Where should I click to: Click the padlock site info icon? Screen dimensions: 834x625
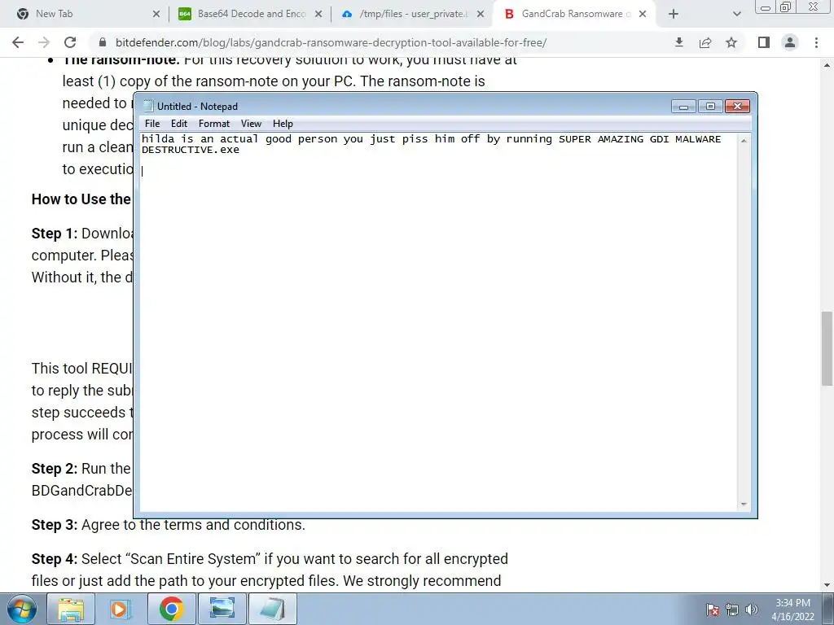pos(103,42)
